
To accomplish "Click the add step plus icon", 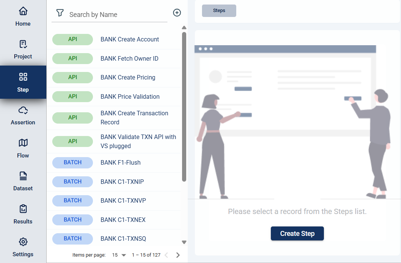I will pyautogui.click(x=177, y=13).
